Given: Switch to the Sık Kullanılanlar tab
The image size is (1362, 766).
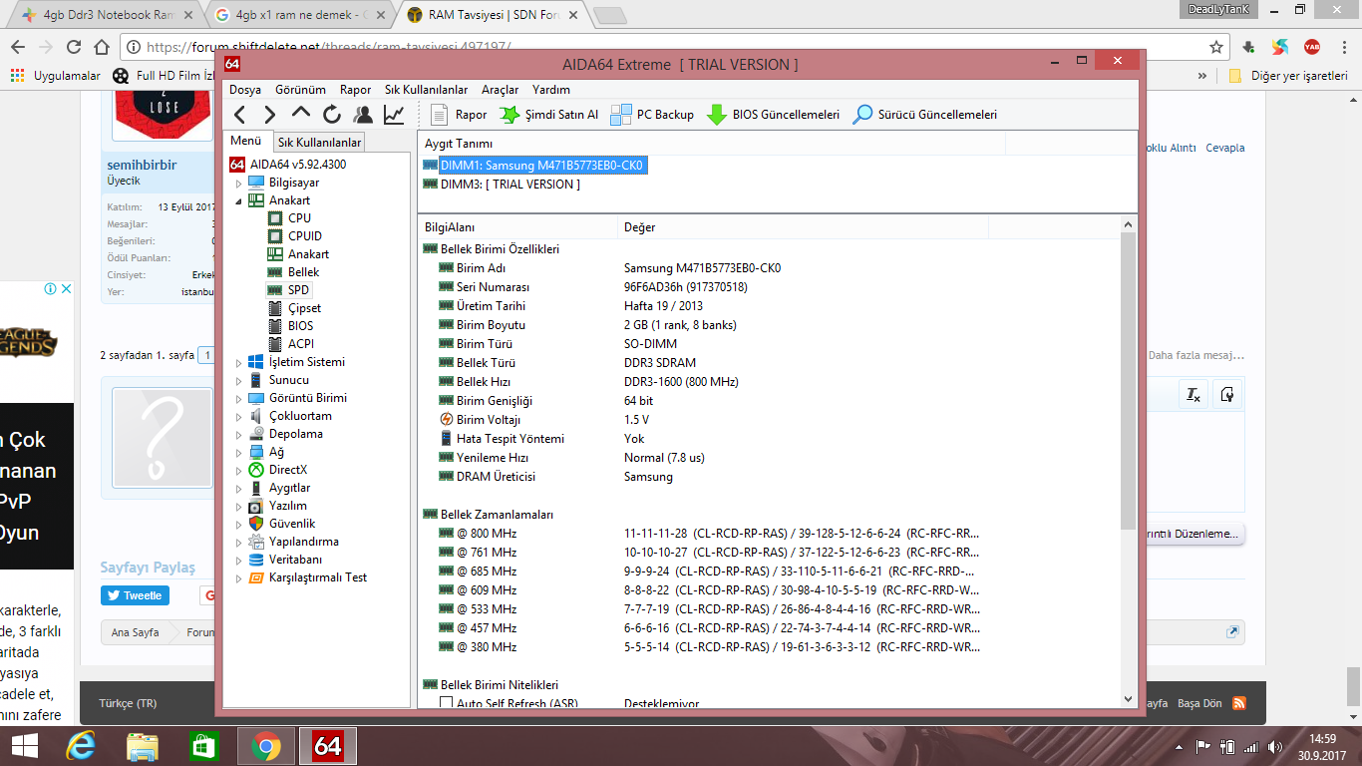Looking at the screenshot, I should point(319,143).
